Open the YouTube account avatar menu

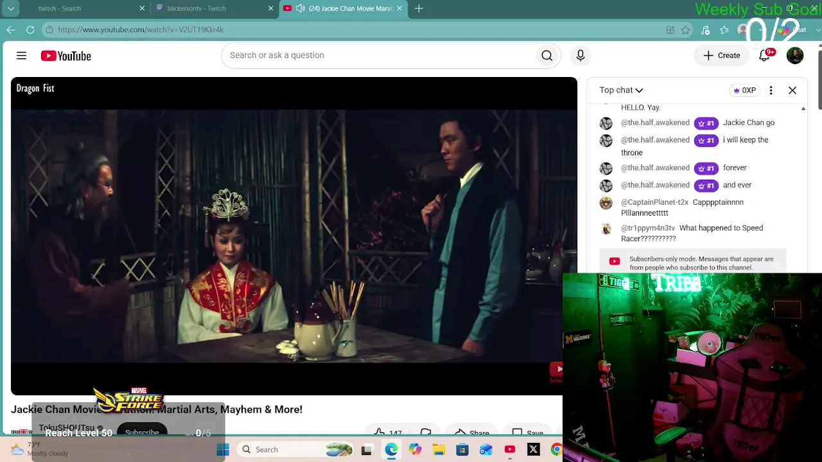pyautogui.click(x=795, y=56)
